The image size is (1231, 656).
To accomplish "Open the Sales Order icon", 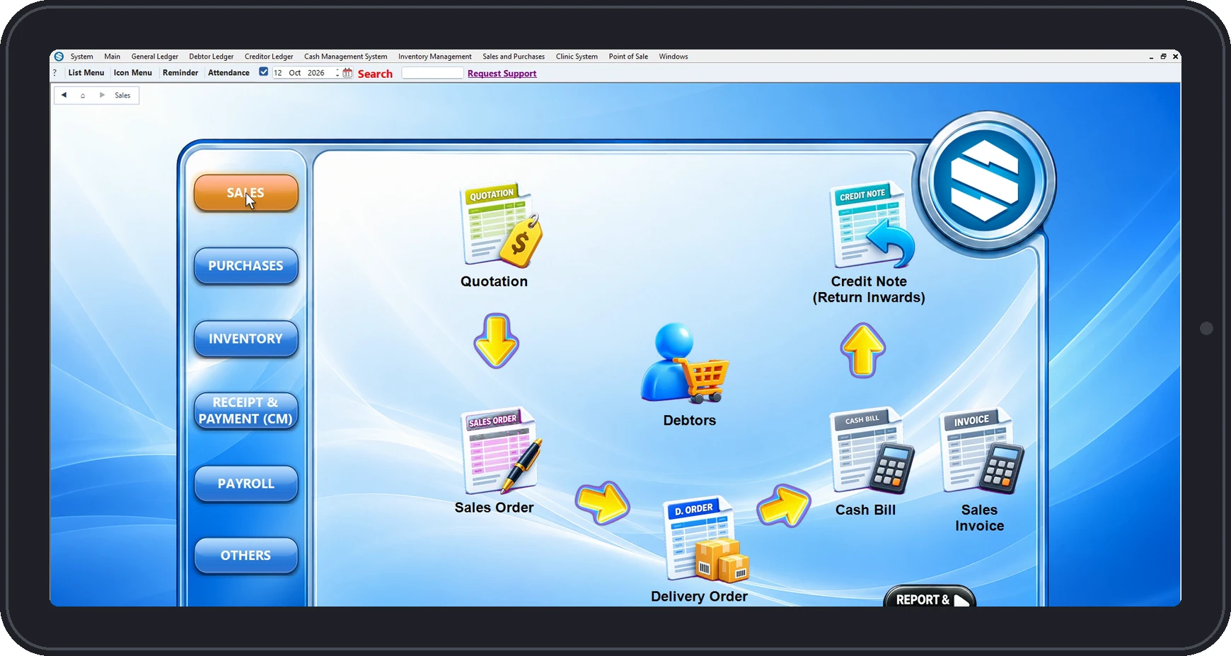I will [x=501, y=450].
